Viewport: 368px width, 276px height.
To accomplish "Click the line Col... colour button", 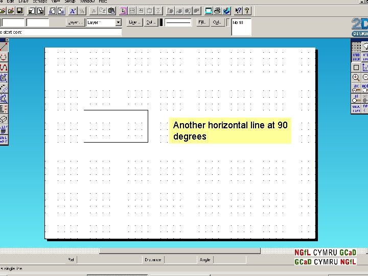I will (151, 22).
